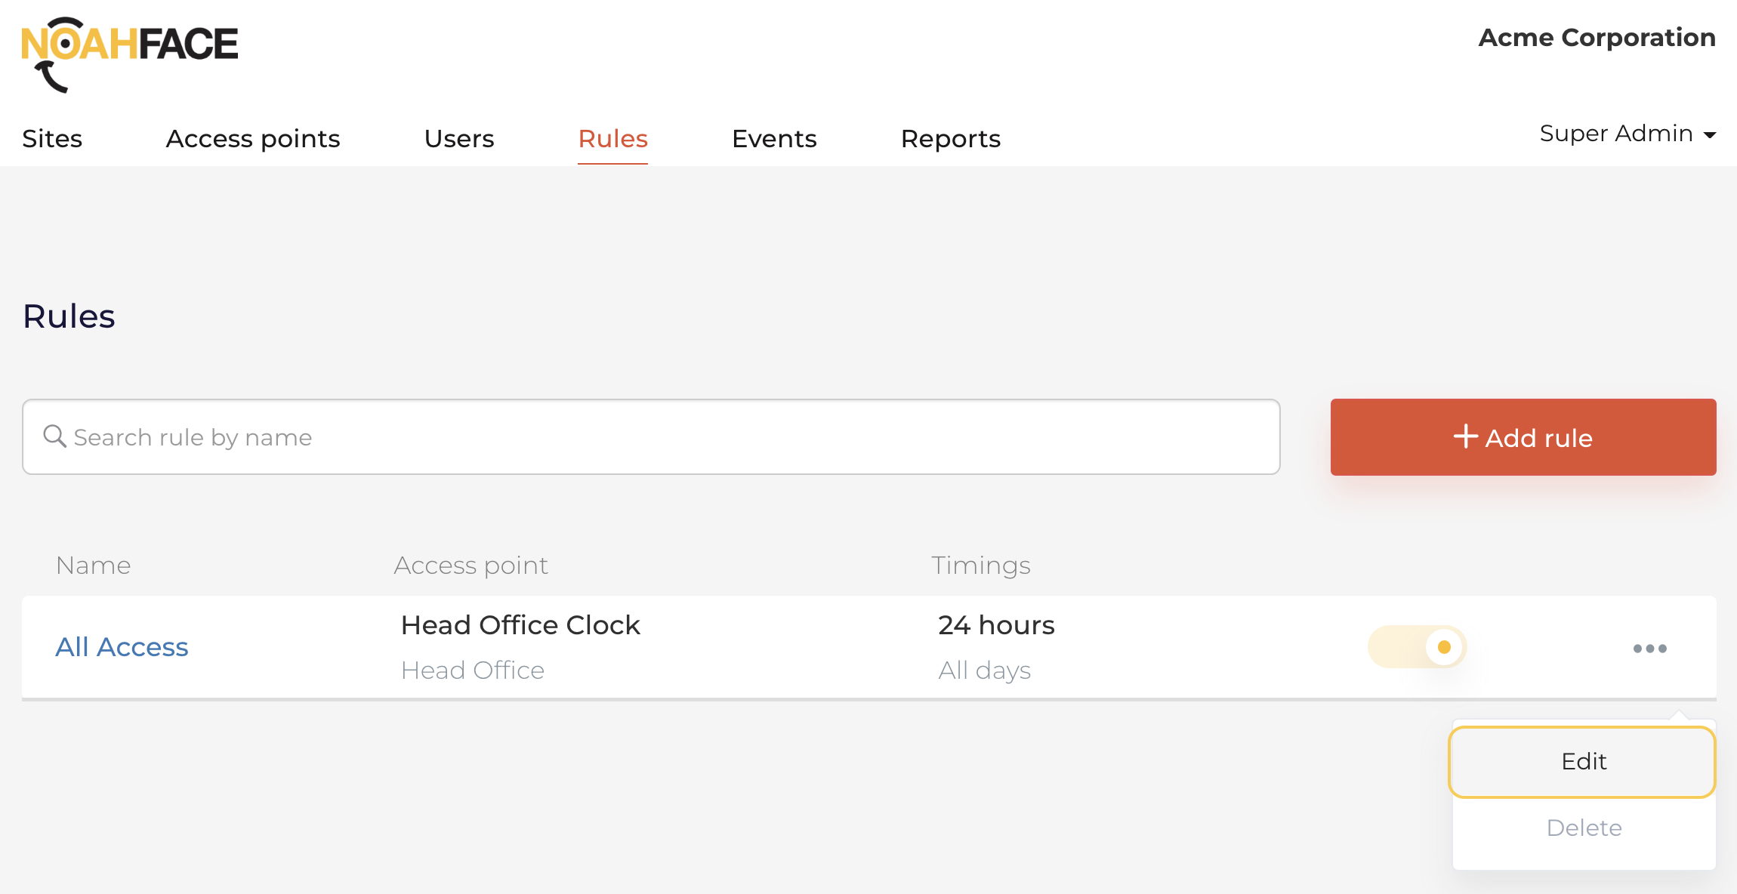
Task: Expand the Super Admin dropdown
Action: [x=1616, y=134]
